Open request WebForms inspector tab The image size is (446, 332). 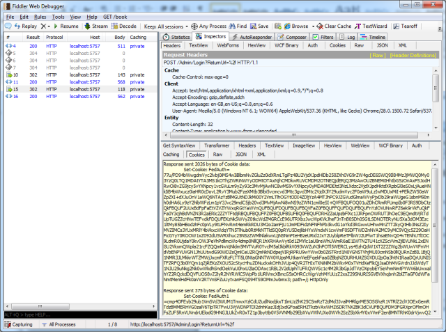[228, 45]
